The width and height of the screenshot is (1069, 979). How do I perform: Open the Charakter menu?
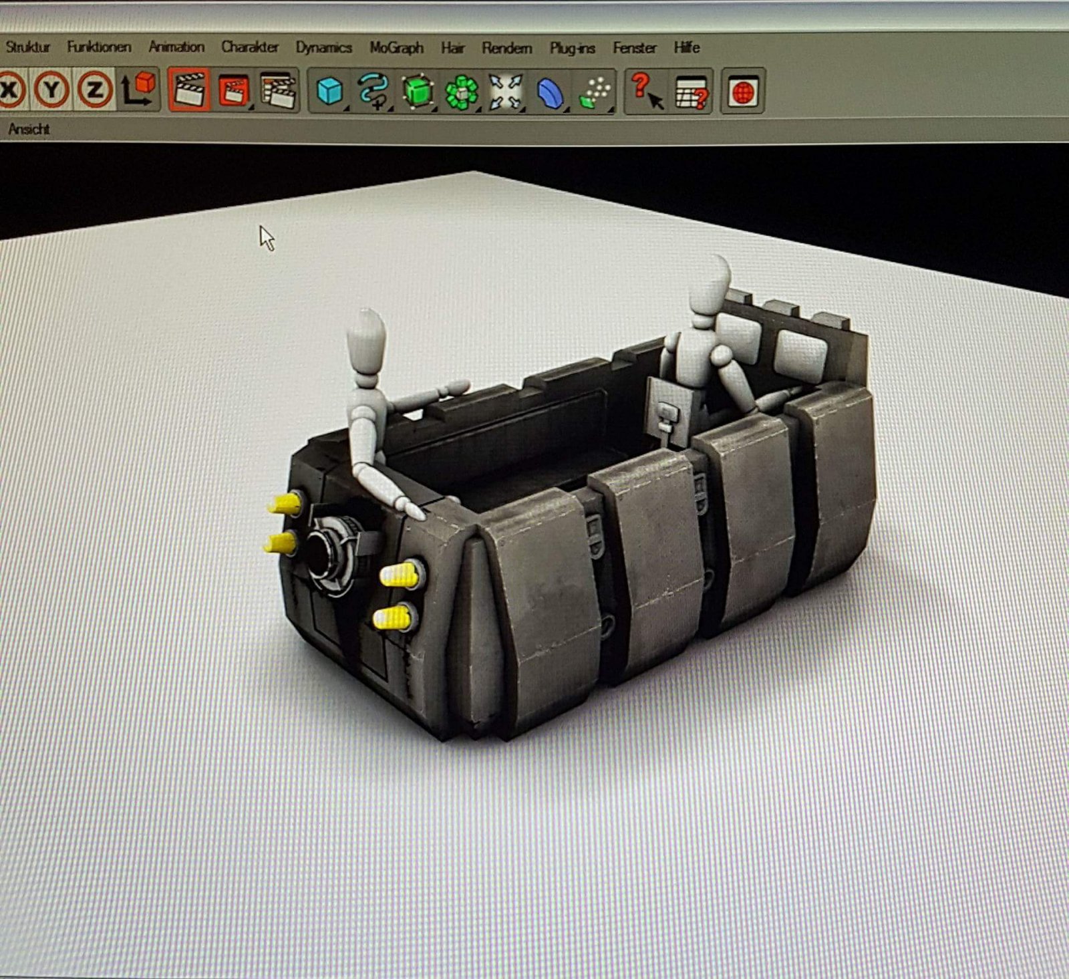tap(249, 47)
